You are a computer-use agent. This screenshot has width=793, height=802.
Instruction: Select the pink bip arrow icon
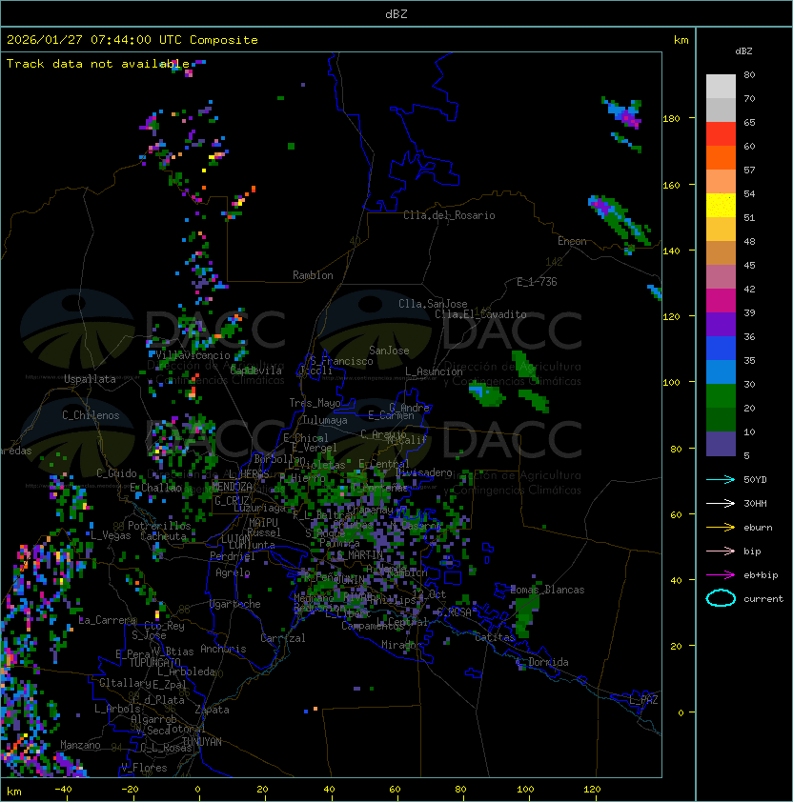tap(721, 551)
